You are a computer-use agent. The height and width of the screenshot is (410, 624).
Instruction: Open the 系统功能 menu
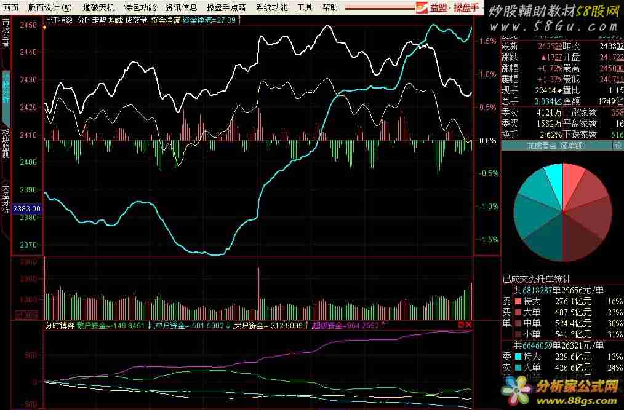[x=272, y=7]
